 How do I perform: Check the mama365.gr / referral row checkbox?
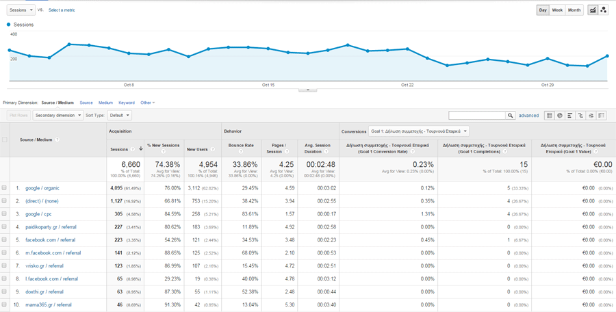4,304
